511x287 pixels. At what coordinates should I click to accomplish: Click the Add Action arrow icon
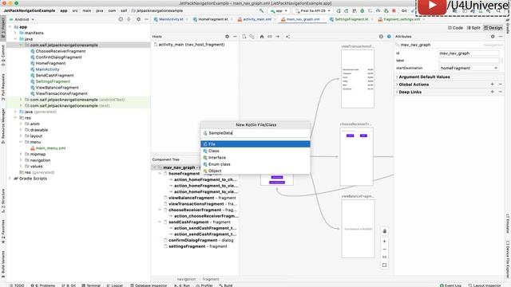[278, 37]
